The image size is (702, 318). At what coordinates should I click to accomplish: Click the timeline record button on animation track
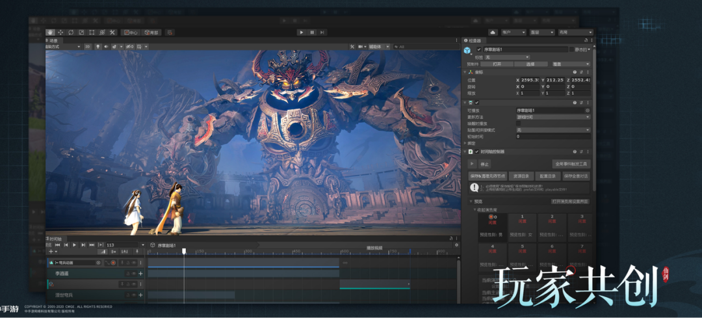tap(113, 263)
